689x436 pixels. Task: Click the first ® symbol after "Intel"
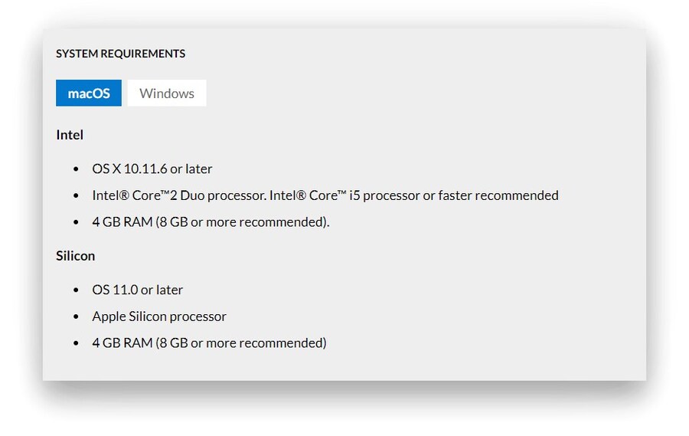coord(123,193)
